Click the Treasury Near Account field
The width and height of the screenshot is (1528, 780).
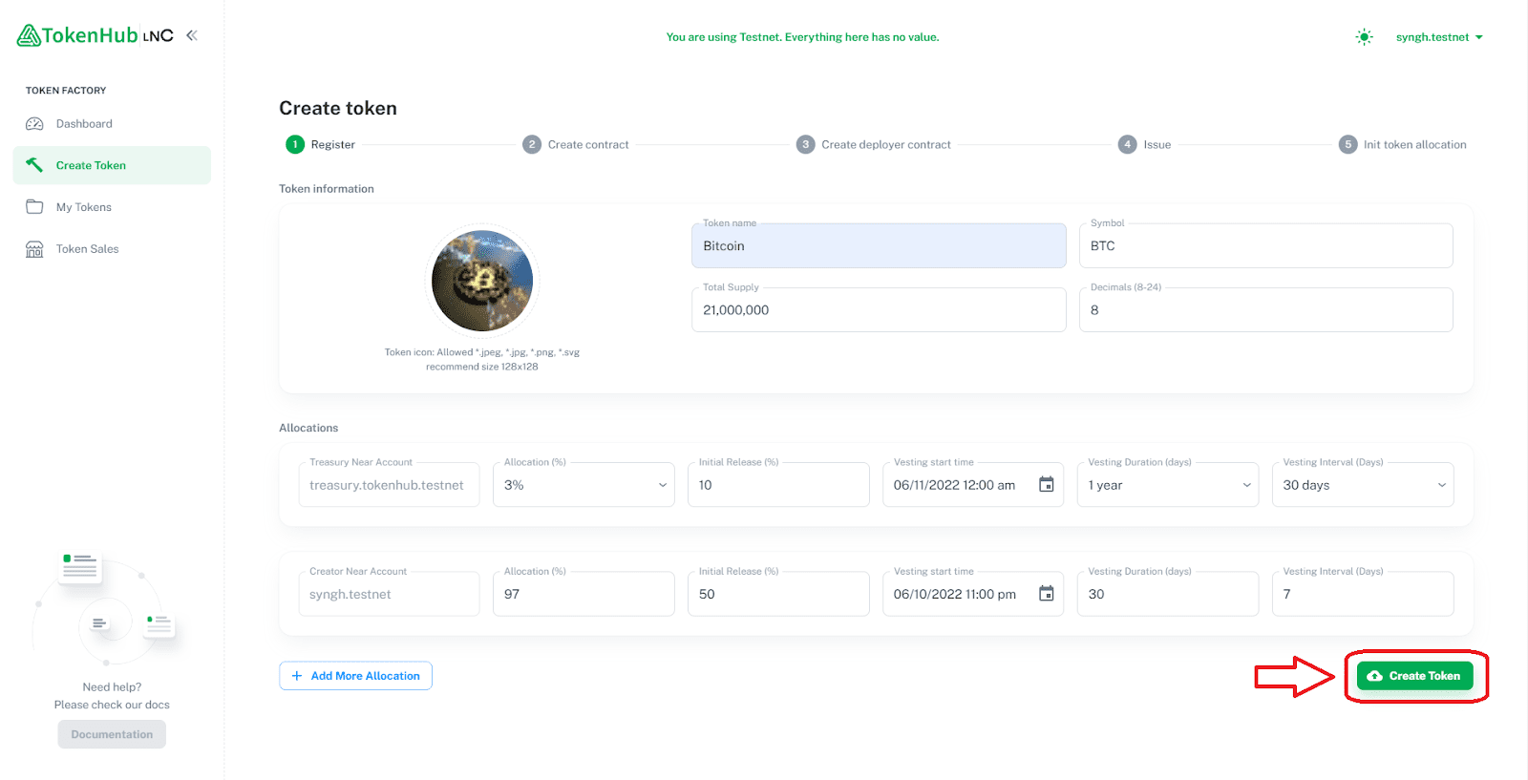pos(389,485)
